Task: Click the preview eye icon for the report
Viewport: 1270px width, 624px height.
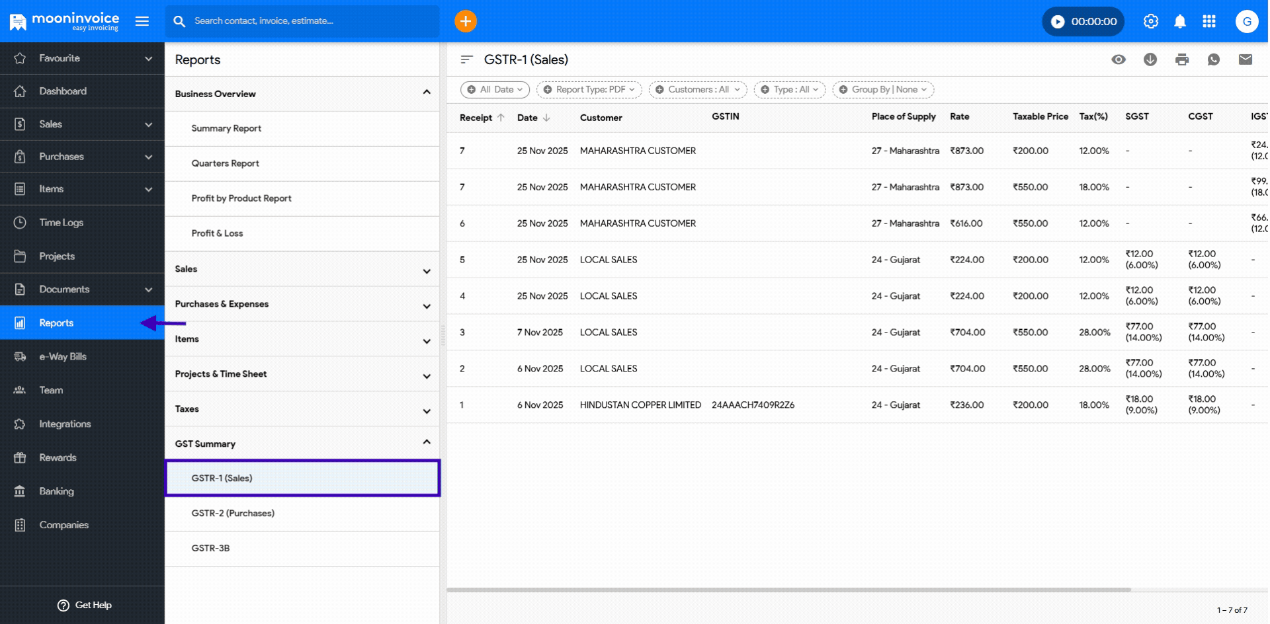Action: (x=1119, y=59)
